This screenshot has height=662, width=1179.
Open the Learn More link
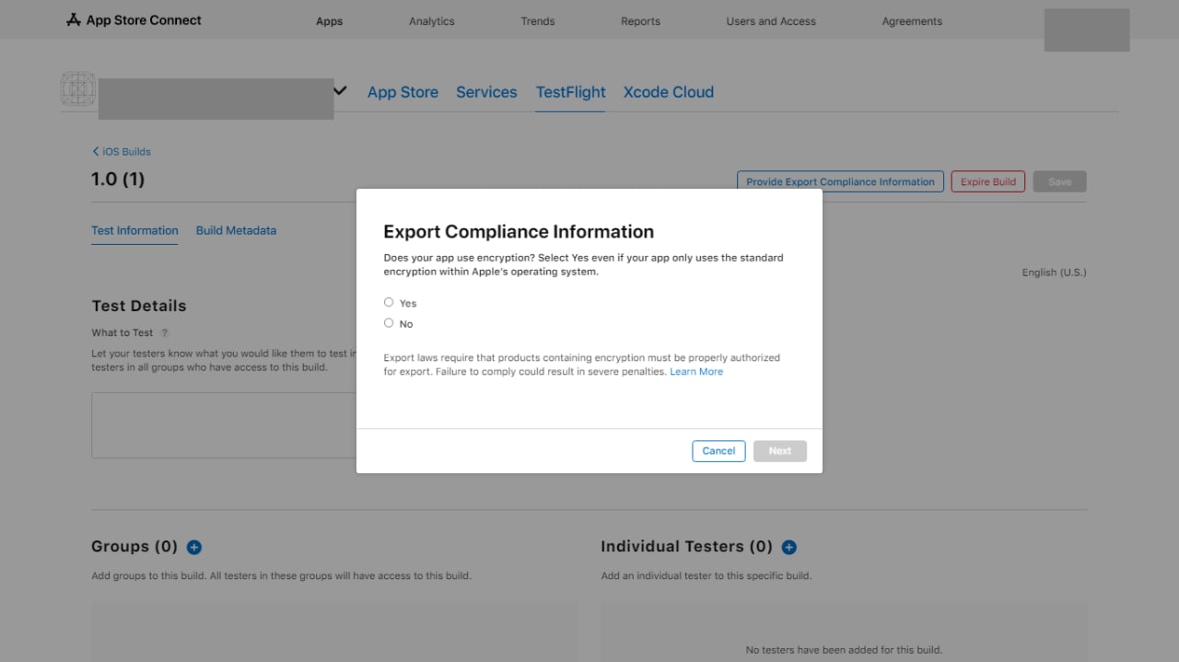pos(696,372)
